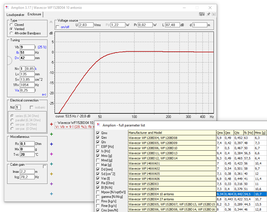This screenshot has width=267, height=212.
Task: Check the Rms [kg/s] parameter checkbox
Action: point(98,201)
